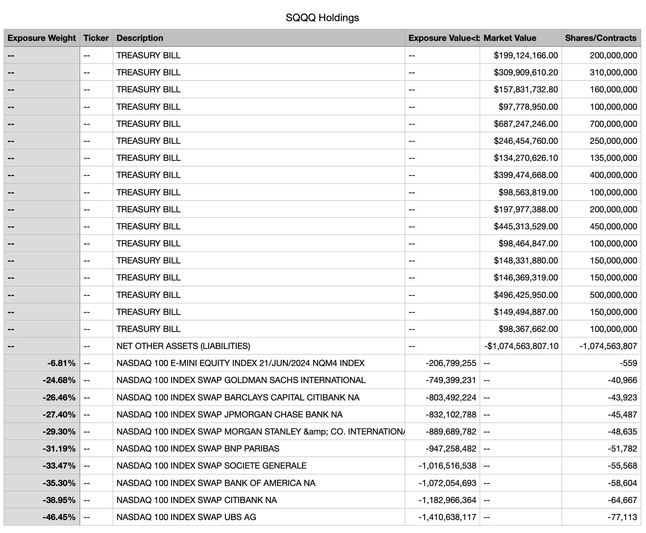Select contracts cell -40,966
This screenshot has height=533, width=646.
tap(601, 380)
